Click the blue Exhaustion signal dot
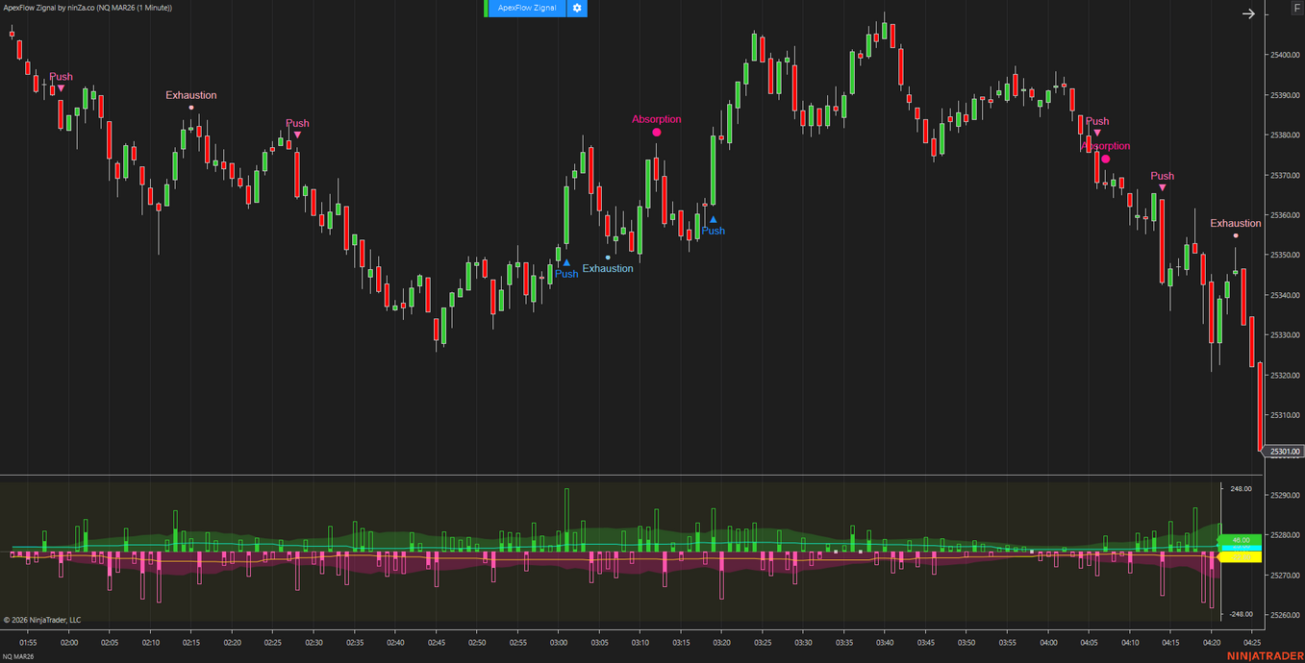1305x663 pixels. pyautogui.click(x=608, y=258)
